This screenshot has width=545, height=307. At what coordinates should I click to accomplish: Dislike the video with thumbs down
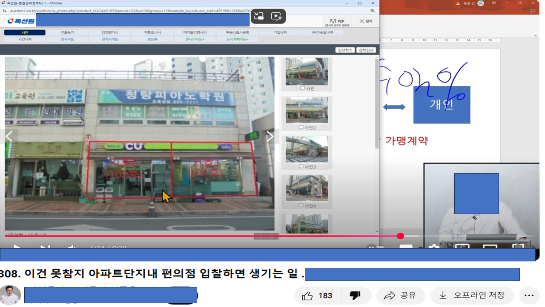point(355,295)
